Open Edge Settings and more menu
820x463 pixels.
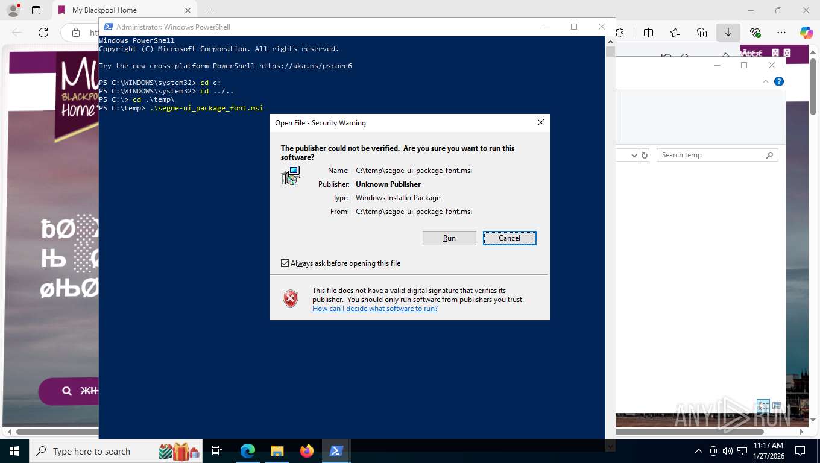tap(781, 33)
